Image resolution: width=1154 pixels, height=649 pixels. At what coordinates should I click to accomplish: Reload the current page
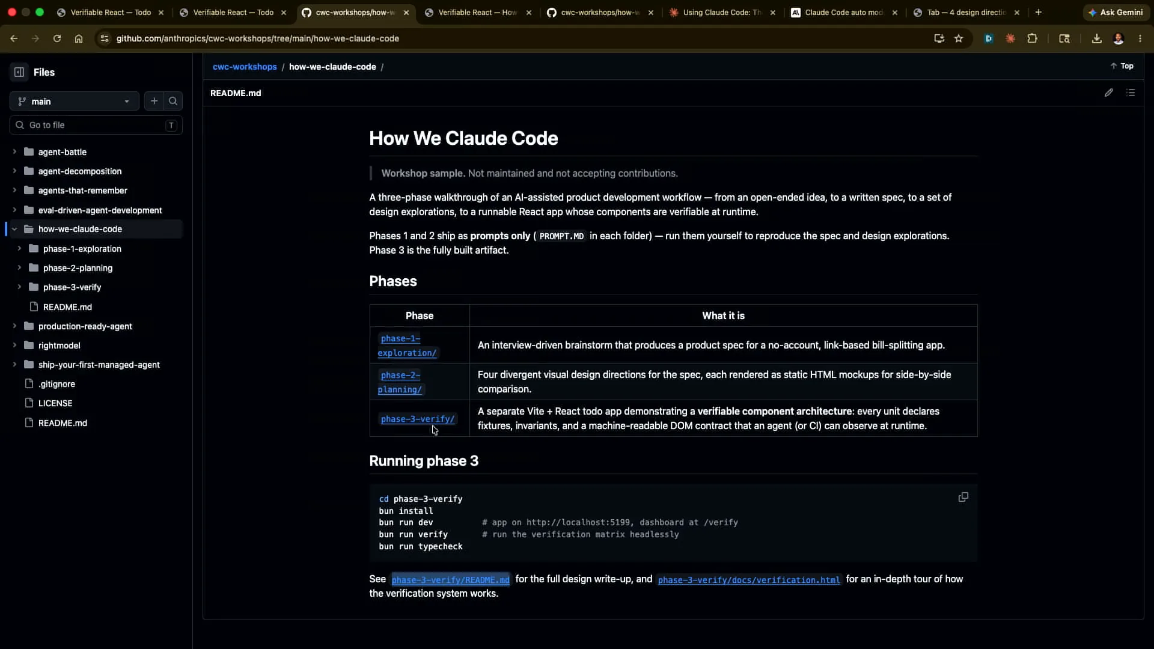[57, 38]
